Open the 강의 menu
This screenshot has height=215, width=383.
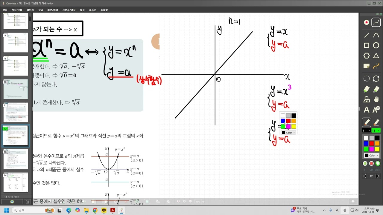[5, 10]
